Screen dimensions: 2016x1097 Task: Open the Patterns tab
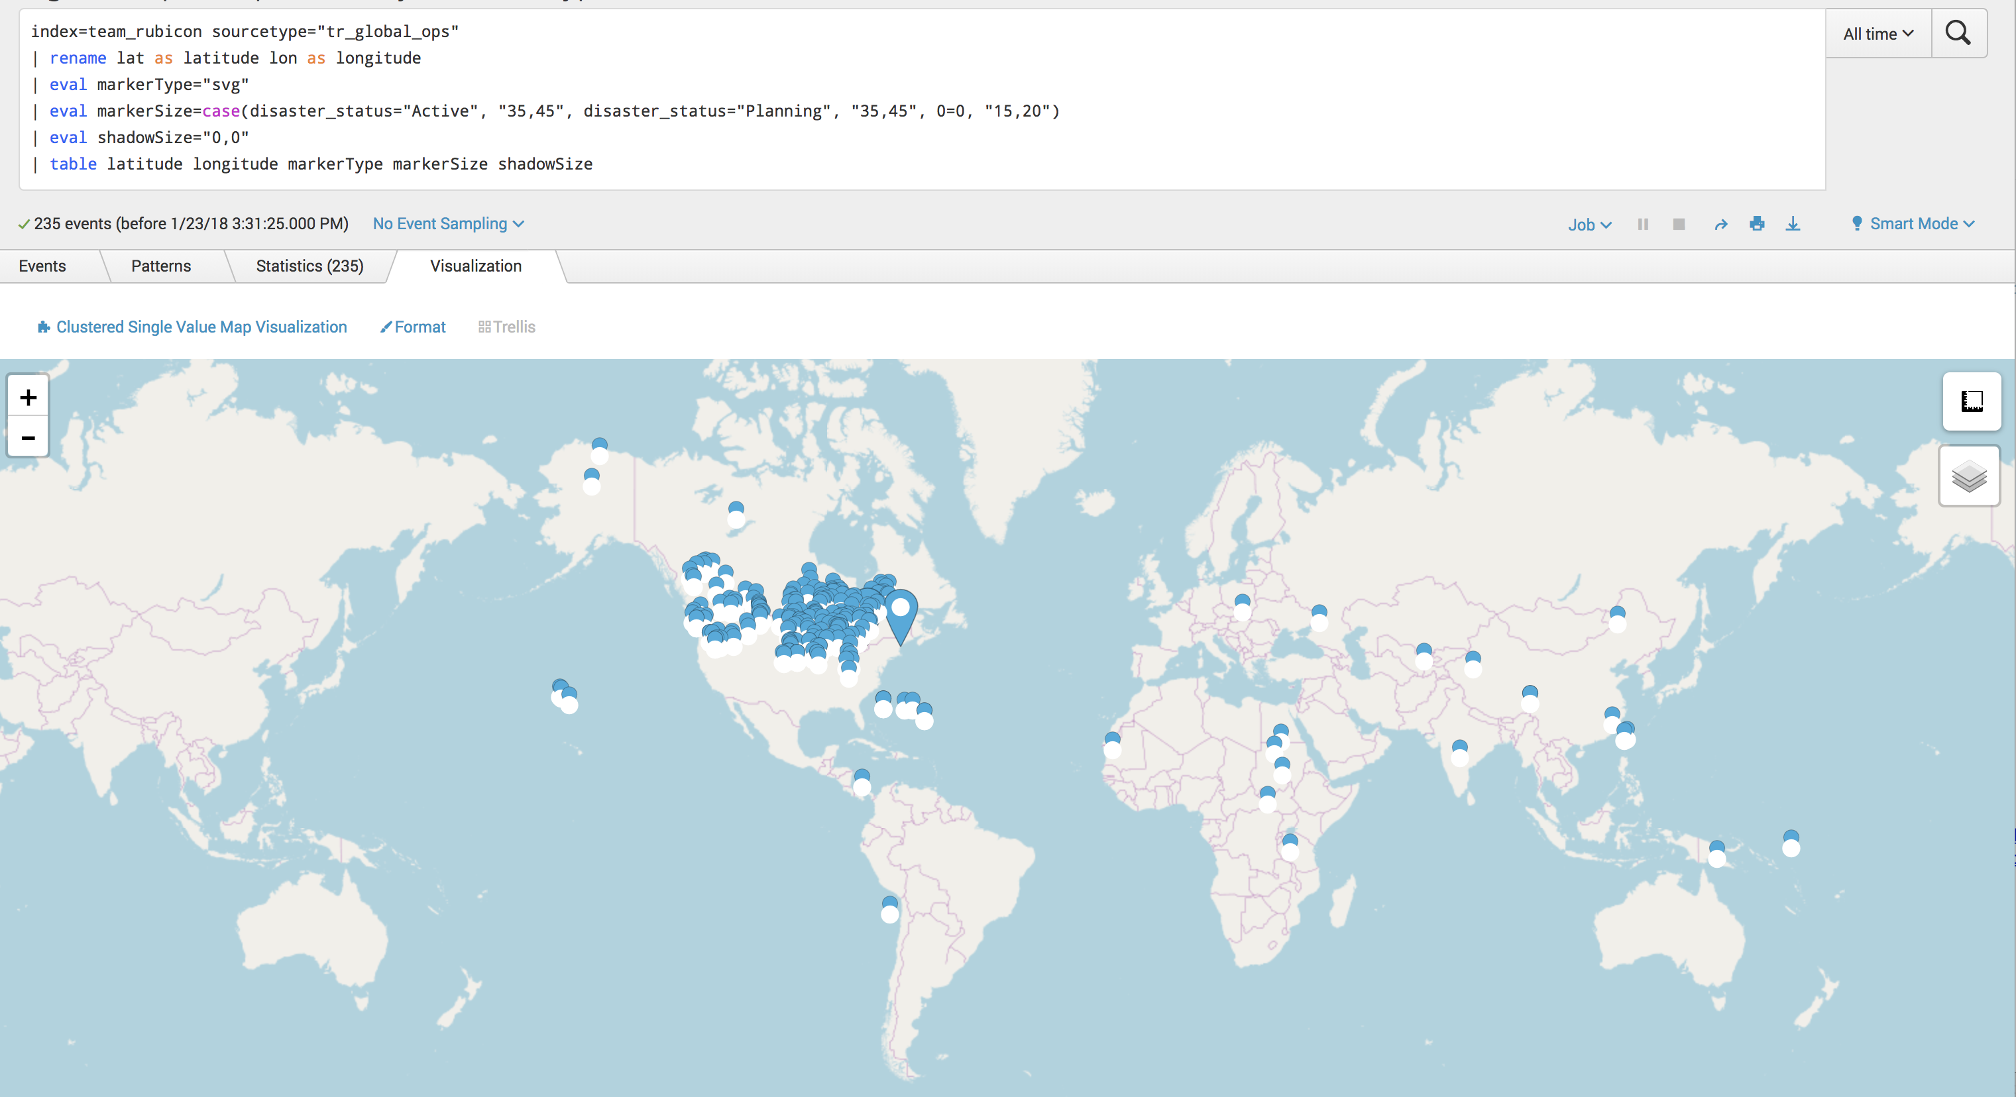(160, 266)
